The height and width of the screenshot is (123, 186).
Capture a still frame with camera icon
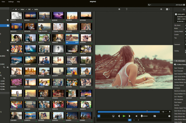(154, 116)
